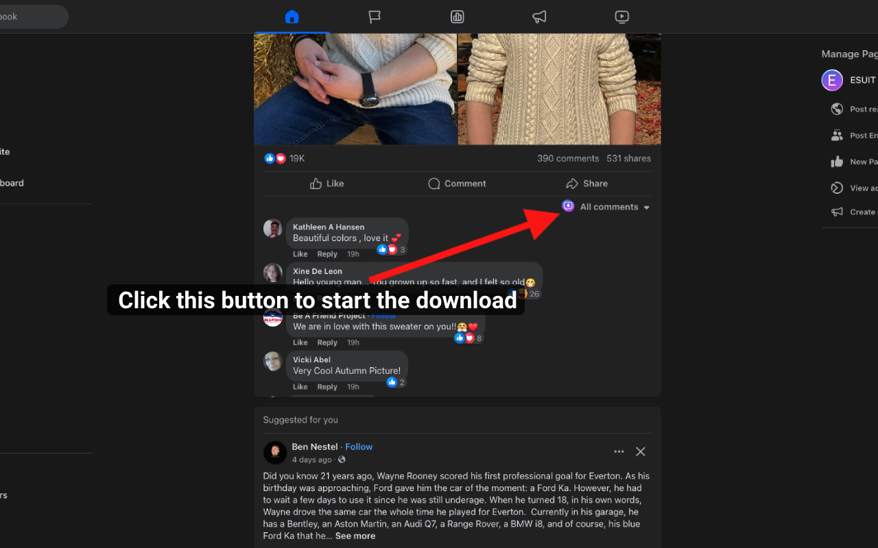878x548 pixels.
Task: Open the Pages flag icon
Action: [375, 16]
